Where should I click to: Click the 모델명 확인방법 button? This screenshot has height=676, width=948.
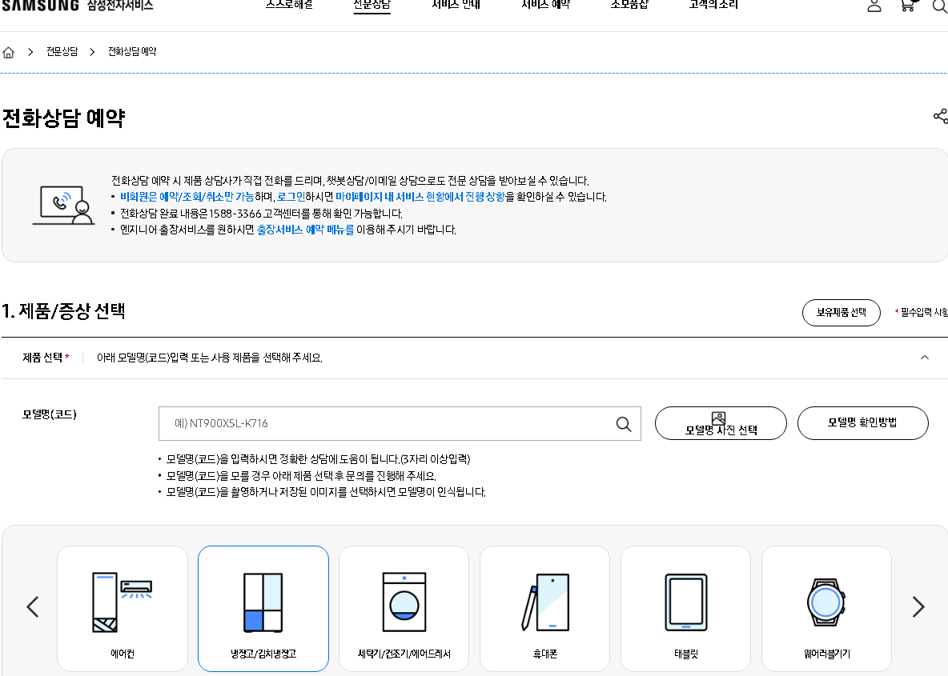(x=863, y=423)
